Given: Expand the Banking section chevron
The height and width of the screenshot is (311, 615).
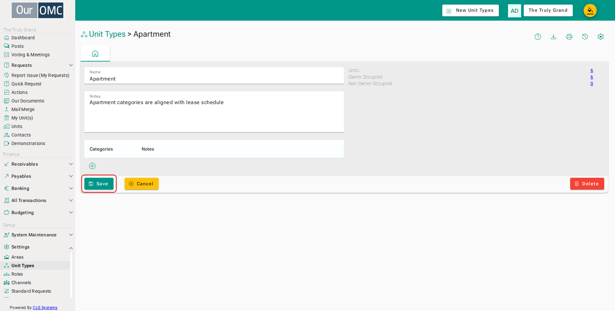Looking at the screenshot, I should pyautogui.click(x=71, y=188).
